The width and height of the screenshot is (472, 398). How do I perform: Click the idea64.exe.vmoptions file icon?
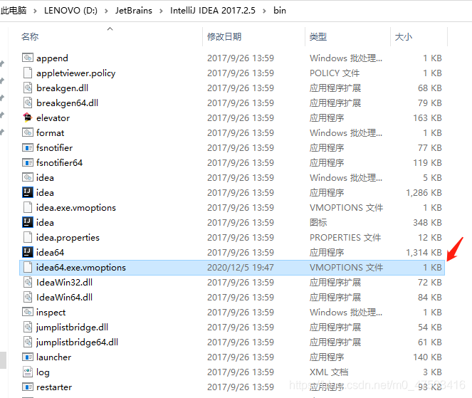(28, 267)
